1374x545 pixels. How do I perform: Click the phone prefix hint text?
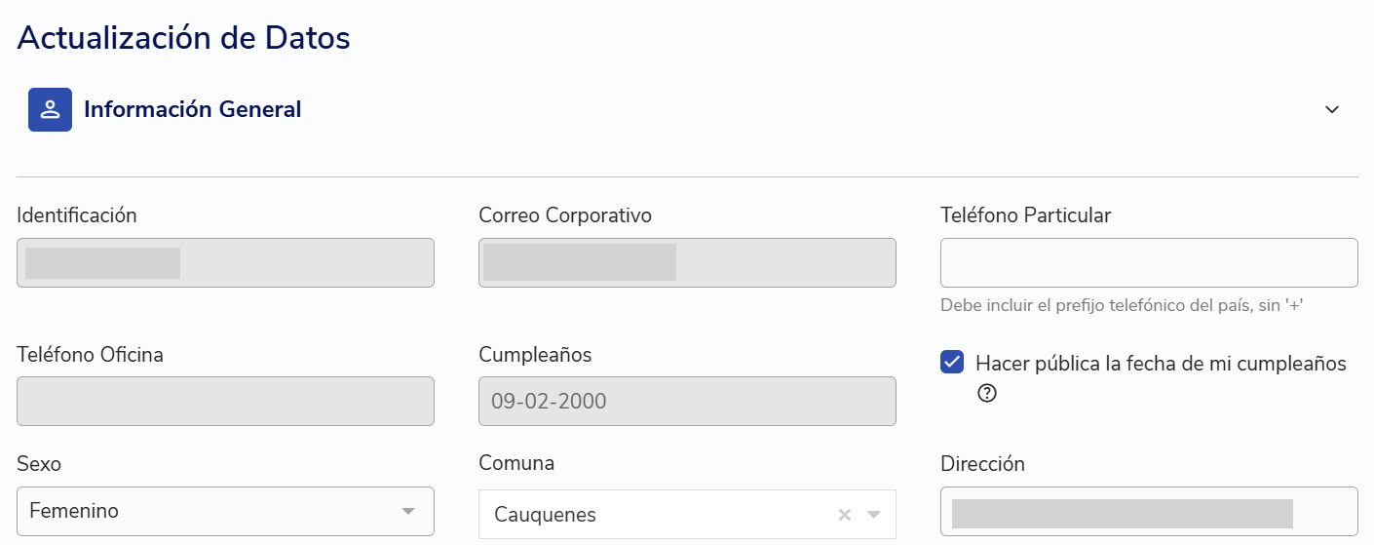[x=1122, y=305]
